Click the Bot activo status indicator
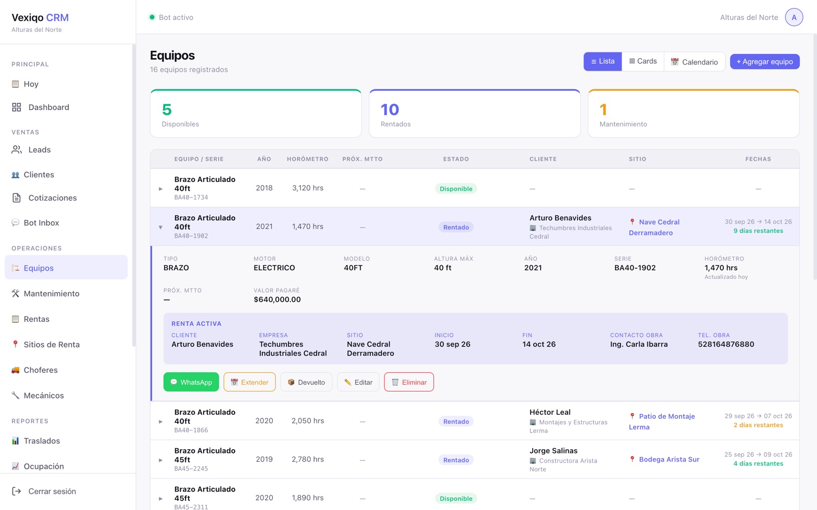Screen dimensions: 817x510 pyautogui.click(x=171, y=17)
